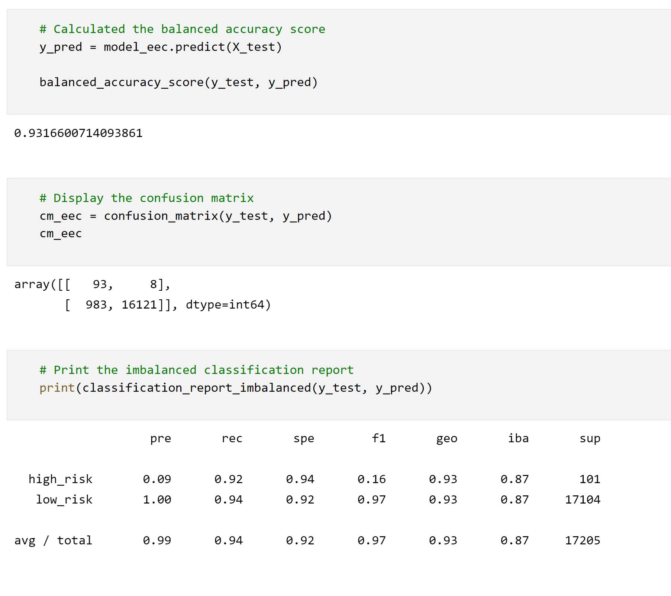Click the high_risk precision value 0.09
This screenshot has height=596, width=671.
pyautogui.click(x=157, y=479)
